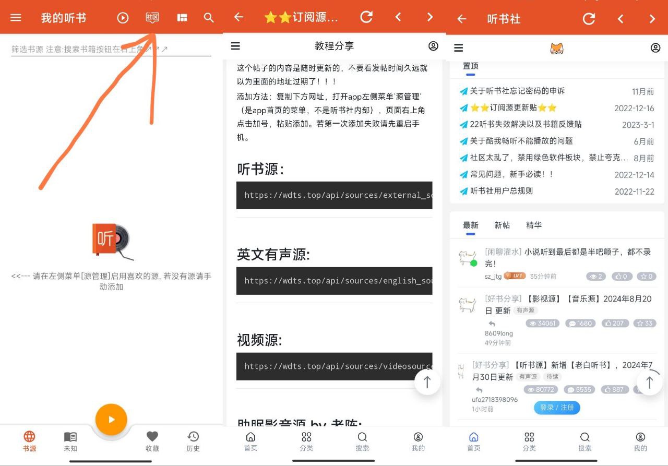Click the back arrow left of 订阅源 title
The width and height of the screenshot is (668, 466).
tap(238, 17)
